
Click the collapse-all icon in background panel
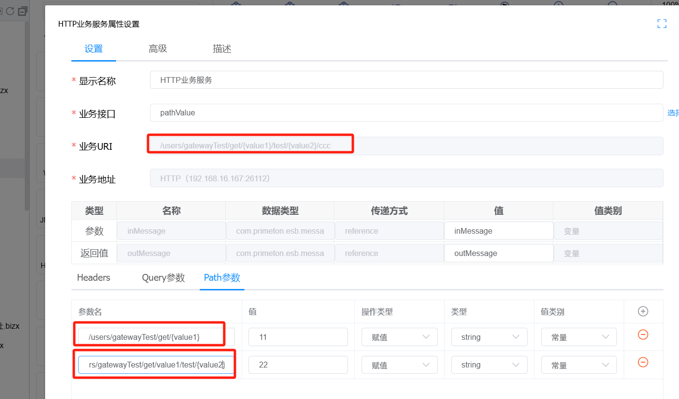[x=22, y=11]
